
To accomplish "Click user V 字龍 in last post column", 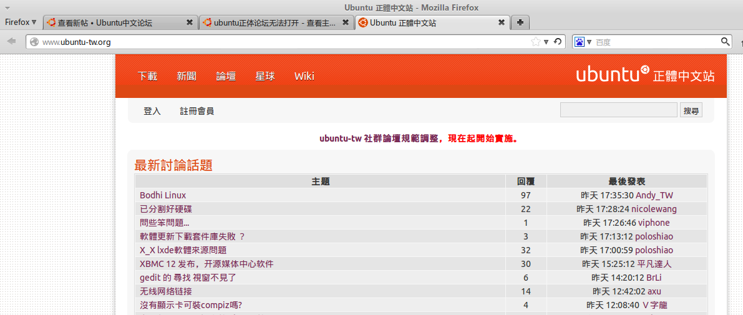I will click(x=655, y=305).
